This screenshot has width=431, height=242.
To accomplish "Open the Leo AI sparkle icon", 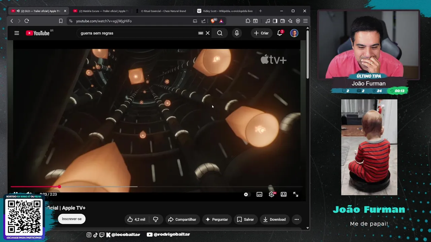I will (x=290, y=21).
